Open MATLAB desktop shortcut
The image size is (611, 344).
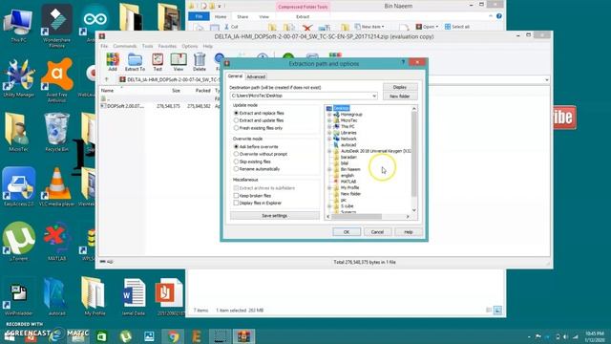[x=57, y=241]
